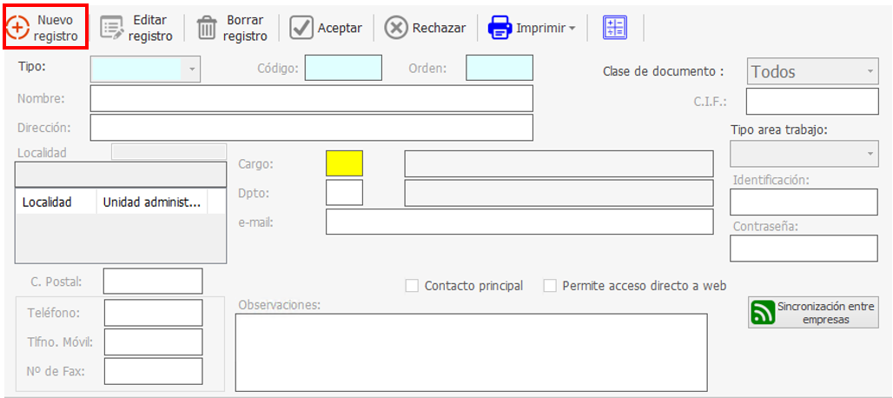Image resolution: width=893 pixels, height=398 pixels.
Task: Focus the Identificación field
Action: coord(804,202)
